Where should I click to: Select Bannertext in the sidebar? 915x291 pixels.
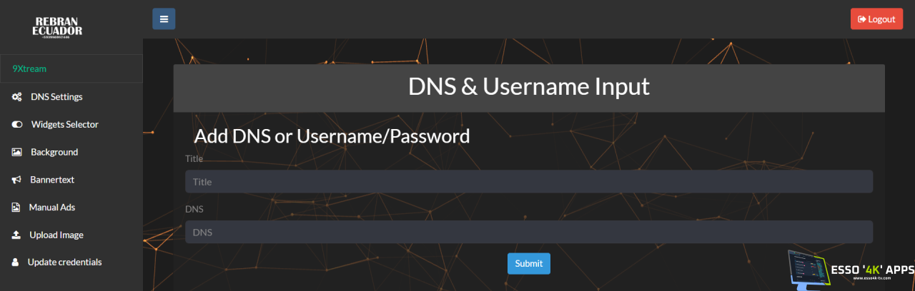click(52, 180)
